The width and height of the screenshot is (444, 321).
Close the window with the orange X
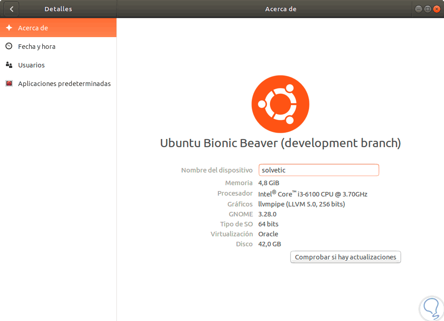(437, 9)
